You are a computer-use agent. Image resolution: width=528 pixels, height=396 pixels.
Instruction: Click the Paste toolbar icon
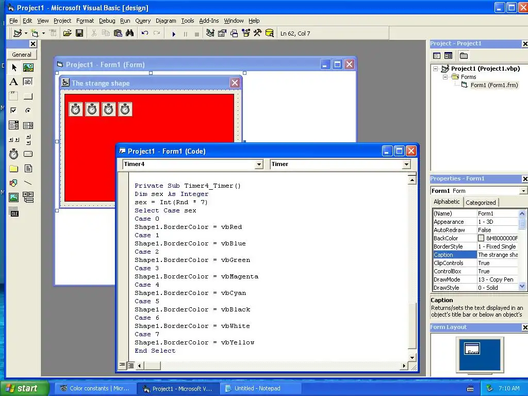click(118, 34)
